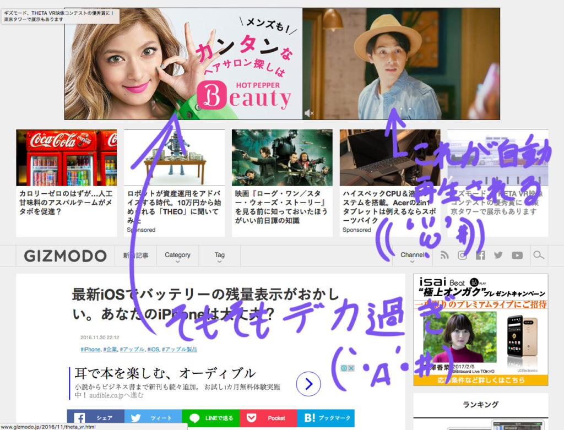564x430 pixels.
Task: Click the audible ad arrow circle
Action: [x=308, y=384]
